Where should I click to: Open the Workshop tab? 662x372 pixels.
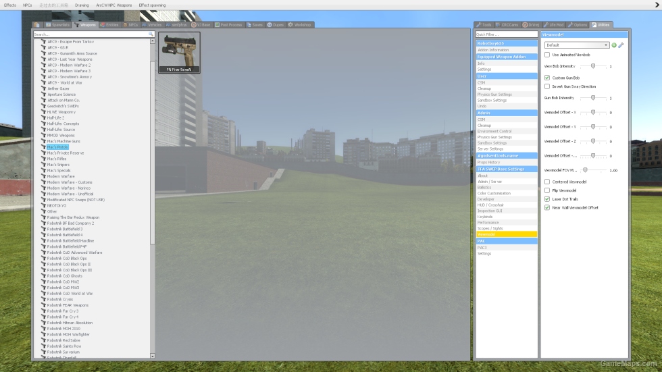click(x=299, y=25)
